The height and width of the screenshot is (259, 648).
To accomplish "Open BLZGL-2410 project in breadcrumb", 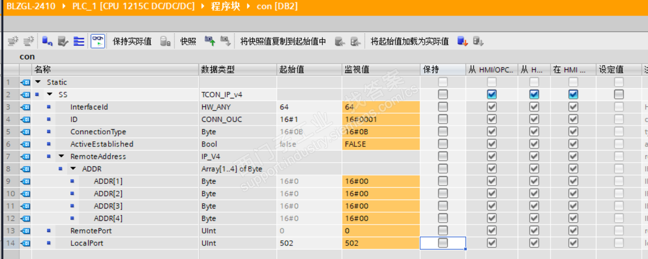I will pos(31,6).
